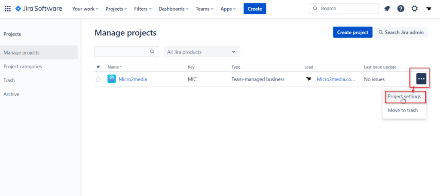Sort by the Key column header
This screenshot has width=440, height=196.
(192, 67)
